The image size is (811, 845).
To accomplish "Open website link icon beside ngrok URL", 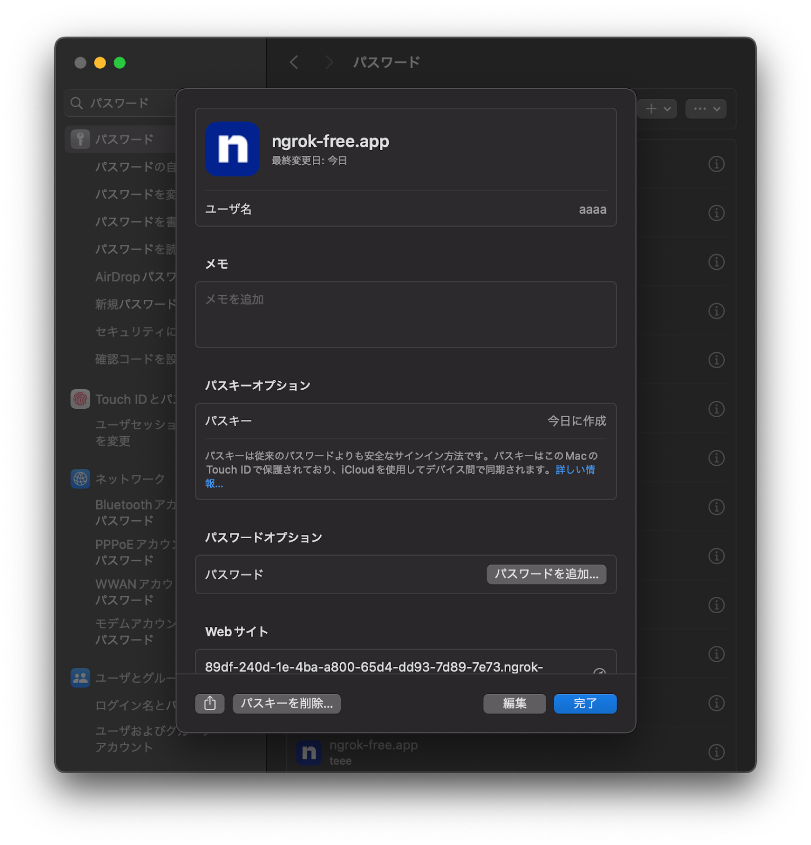I will click(x=599, y=671).
